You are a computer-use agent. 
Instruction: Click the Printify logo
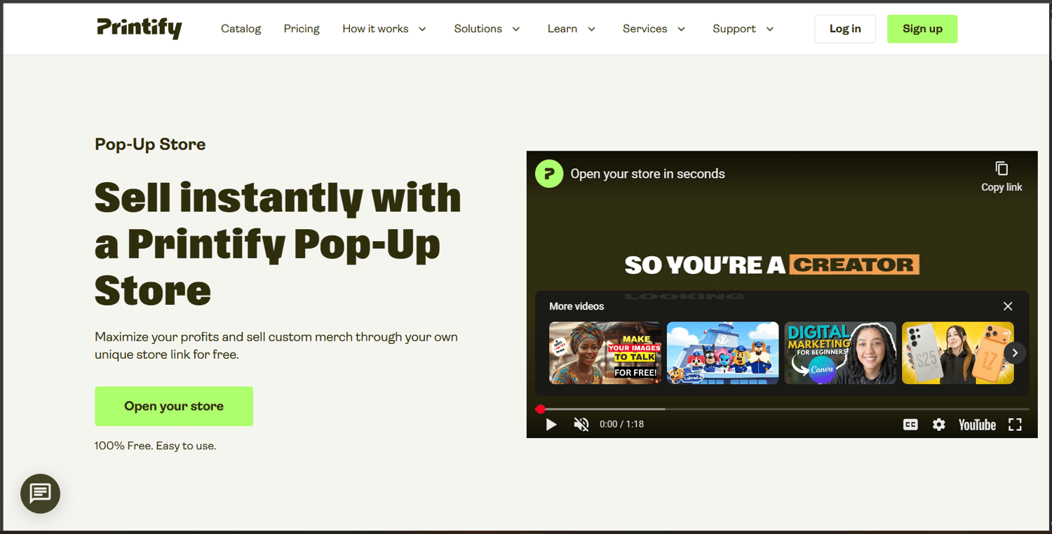(x=139, y=29)
